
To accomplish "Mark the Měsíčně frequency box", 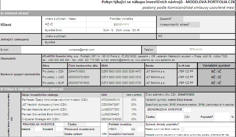I will coord(38,129).
